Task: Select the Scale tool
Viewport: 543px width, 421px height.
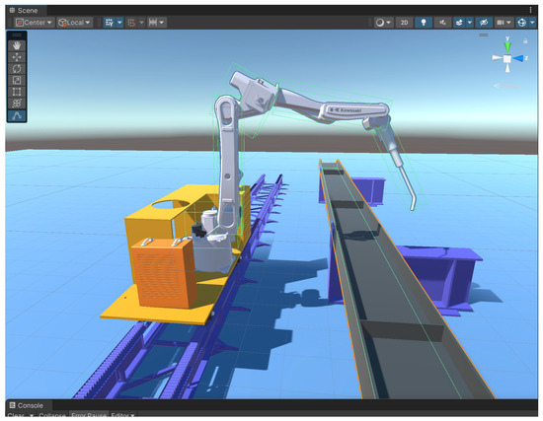Action: point(17,80)
